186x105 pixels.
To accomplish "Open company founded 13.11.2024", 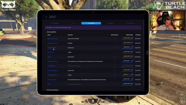I will 51,52.
